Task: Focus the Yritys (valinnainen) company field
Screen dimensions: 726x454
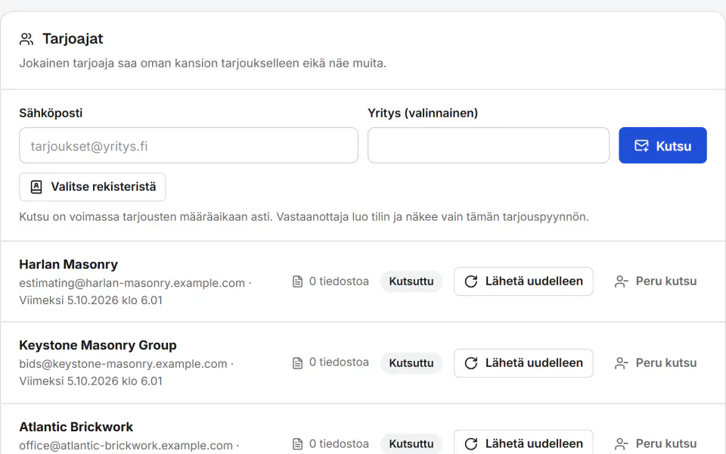Action: (489, 145)
